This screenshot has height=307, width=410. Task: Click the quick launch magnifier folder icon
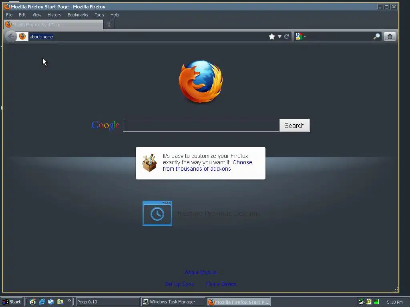click(x=60, y=302)
